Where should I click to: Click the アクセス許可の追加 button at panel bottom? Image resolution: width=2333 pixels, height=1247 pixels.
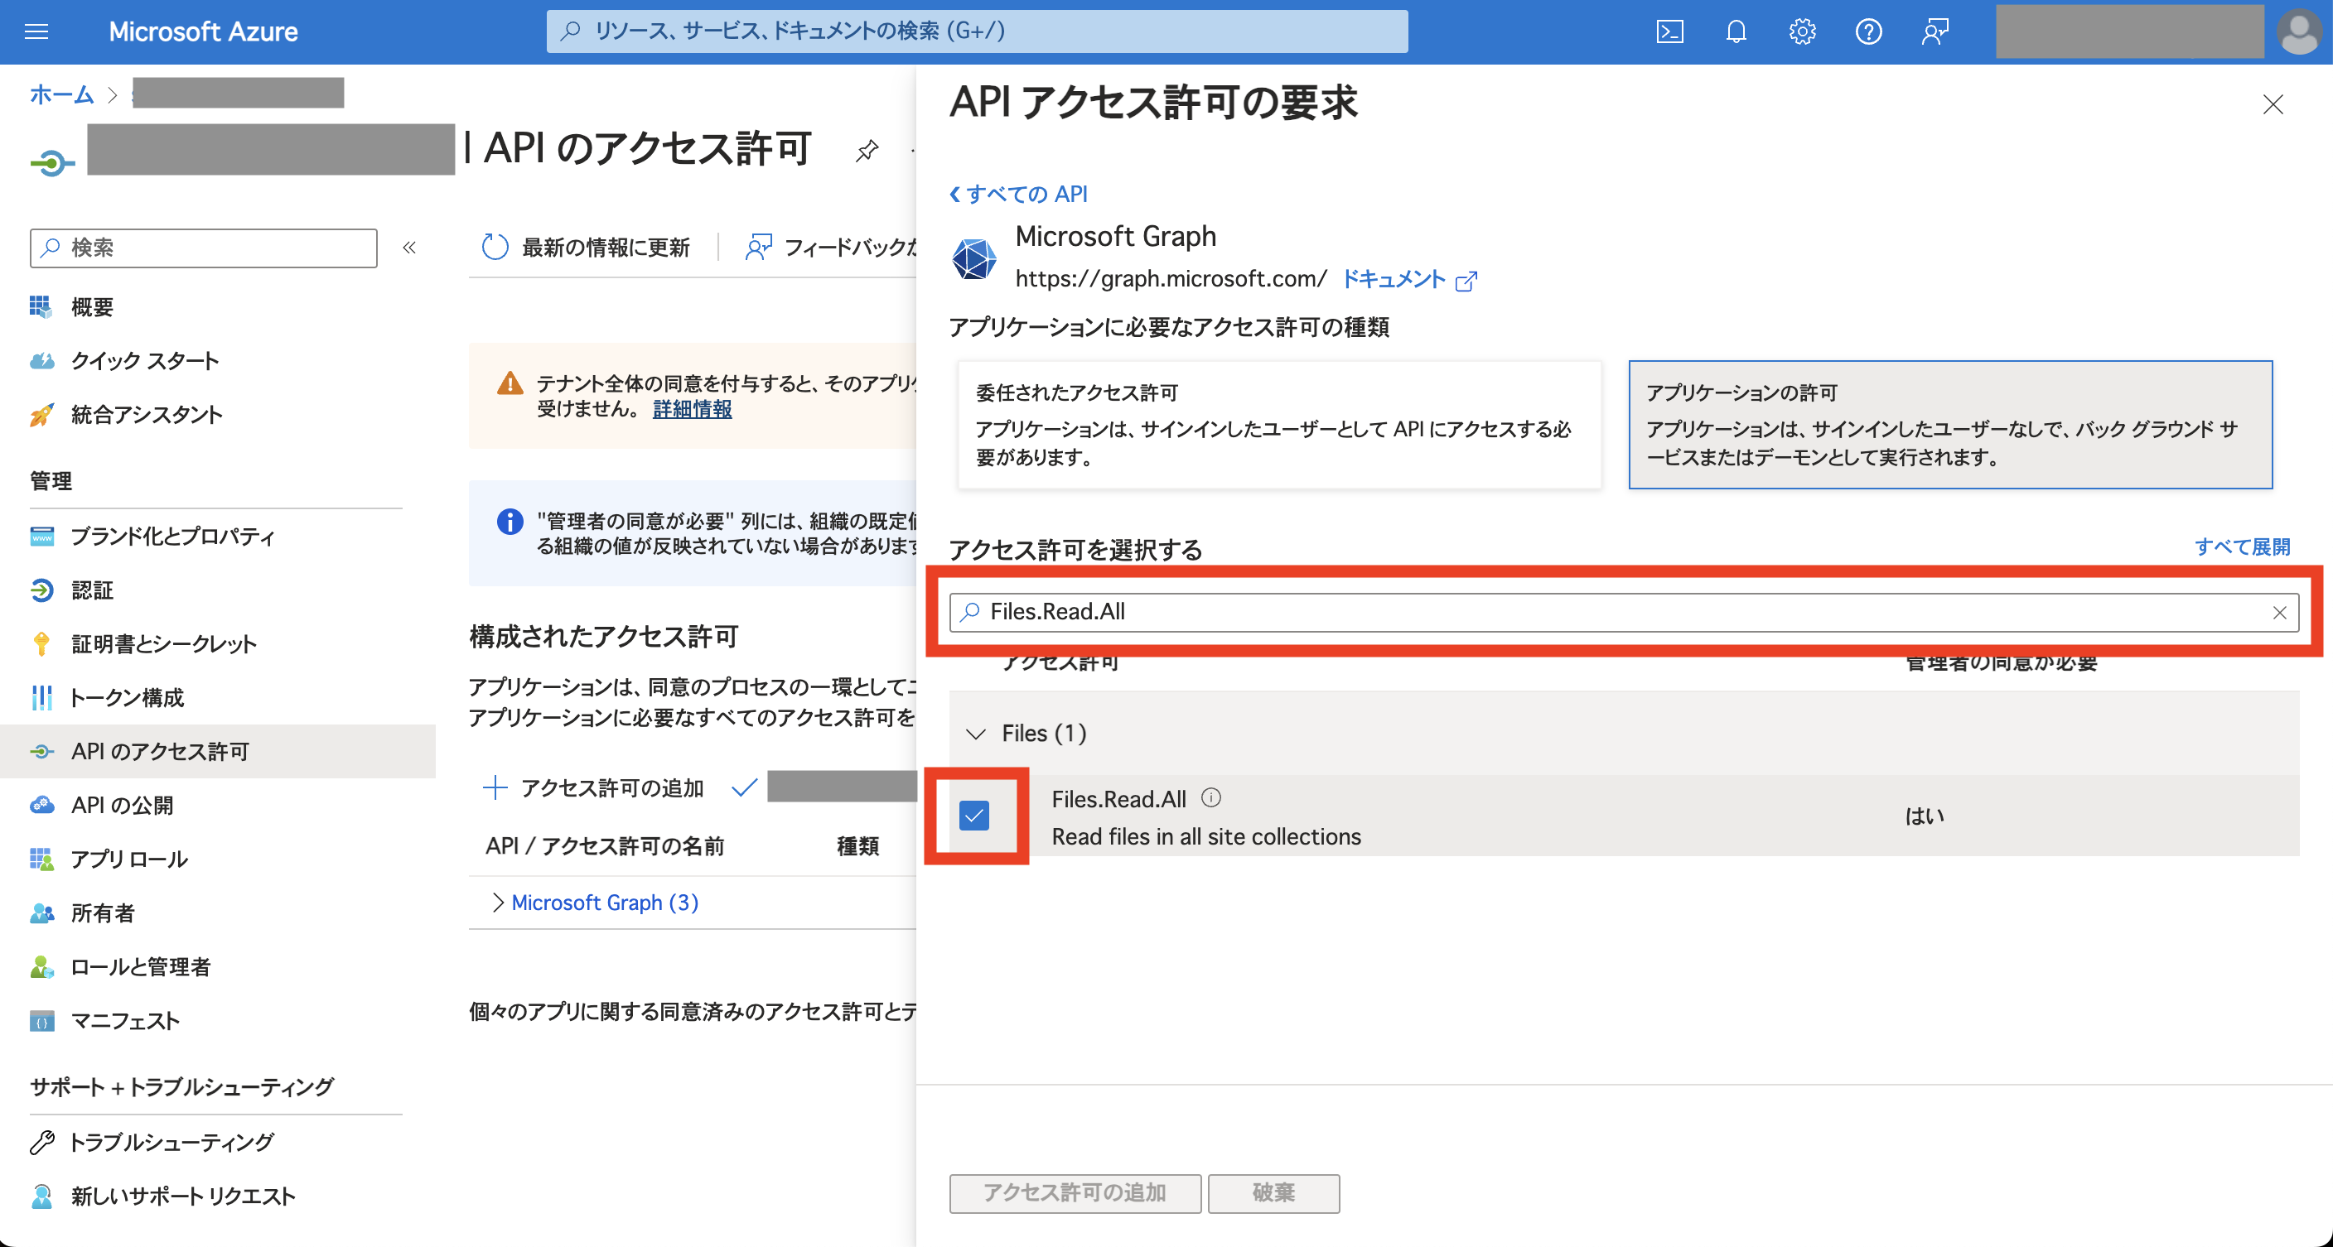coord(1075,1192)
